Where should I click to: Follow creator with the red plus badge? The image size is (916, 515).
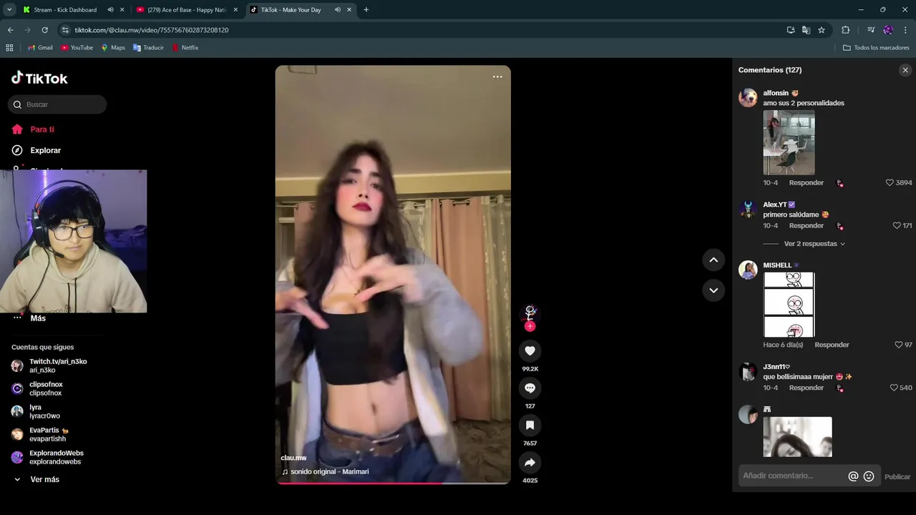[530, 326]
